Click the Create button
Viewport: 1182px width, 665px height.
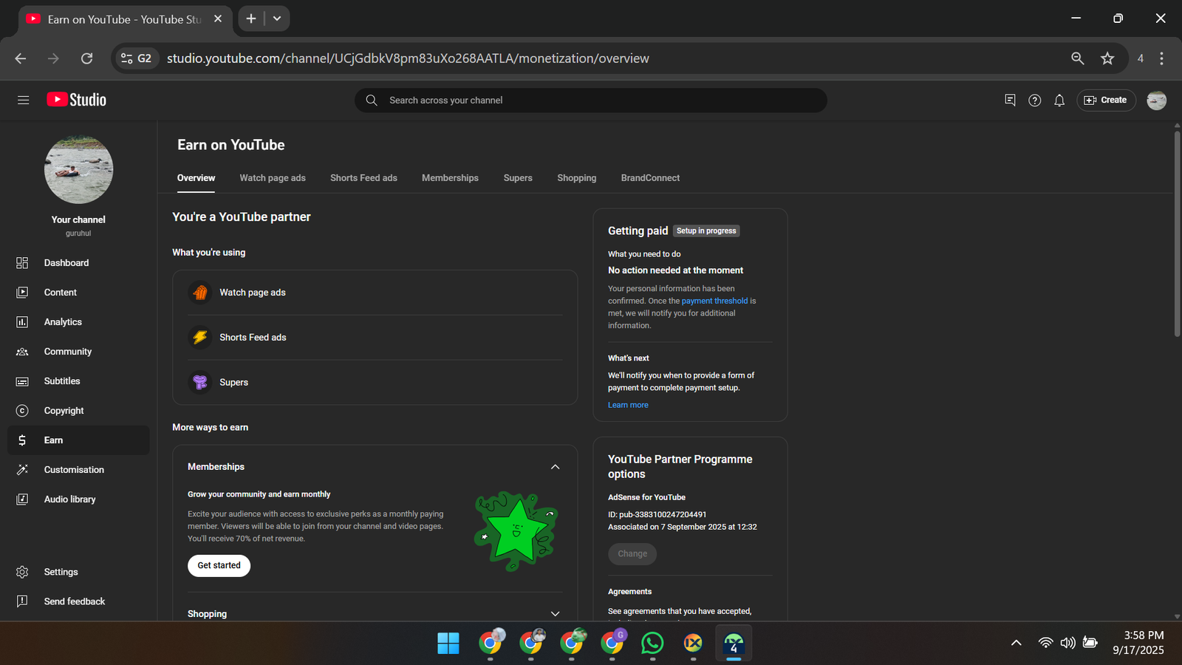click(x=1105, y=100)
